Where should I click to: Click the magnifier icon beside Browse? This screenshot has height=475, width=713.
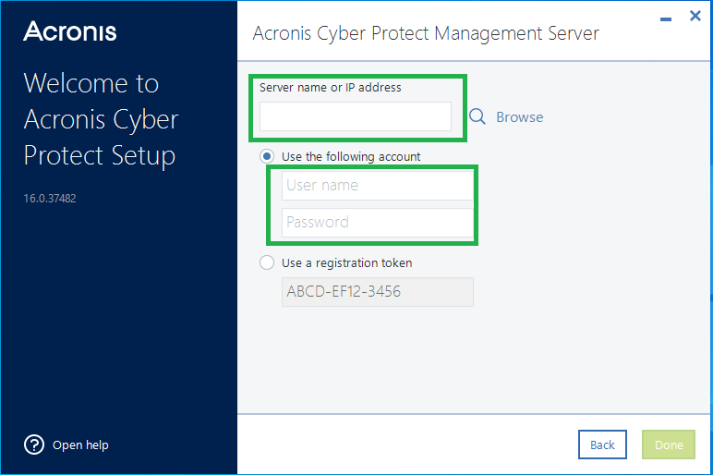477,116
